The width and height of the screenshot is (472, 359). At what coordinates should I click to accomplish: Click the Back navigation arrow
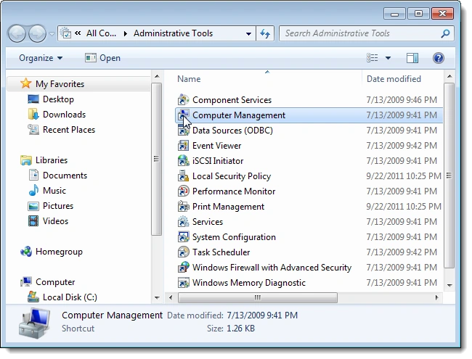[17, 33]
